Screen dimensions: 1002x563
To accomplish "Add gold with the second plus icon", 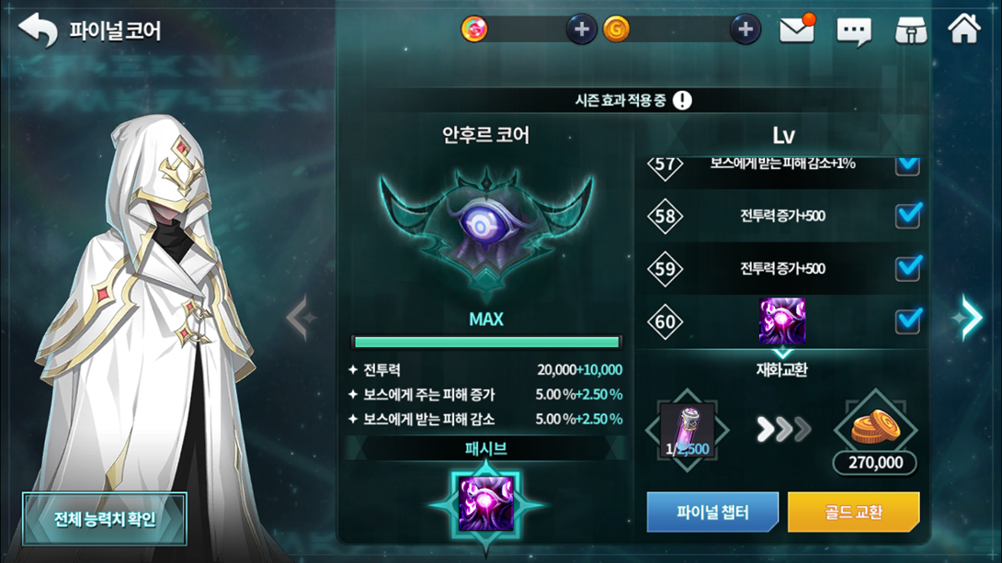I will pyautogui.click(x=746, y=29).
